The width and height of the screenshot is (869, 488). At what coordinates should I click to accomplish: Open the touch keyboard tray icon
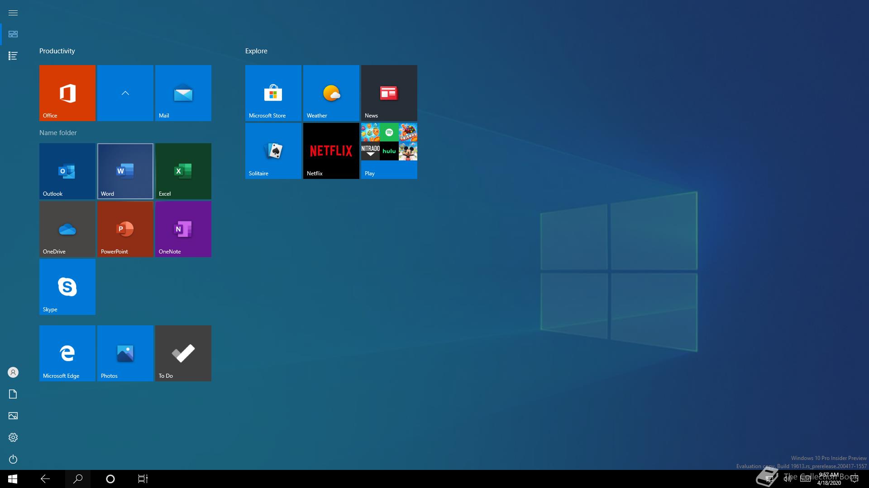tap(805, 479)
